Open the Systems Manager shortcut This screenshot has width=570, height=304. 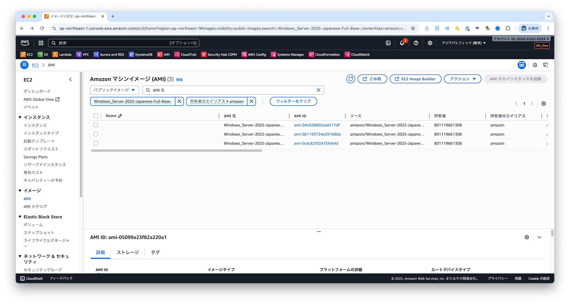click(x=287, y=54)
